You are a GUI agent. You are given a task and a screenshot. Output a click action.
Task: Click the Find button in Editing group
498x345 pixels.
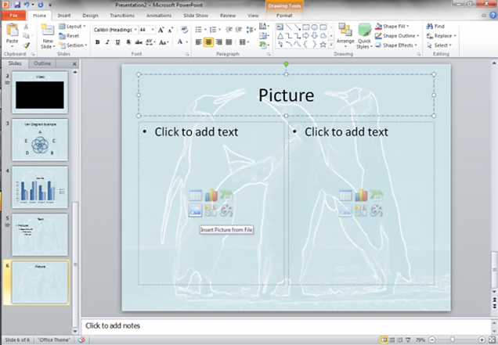(x=436, y=26)
